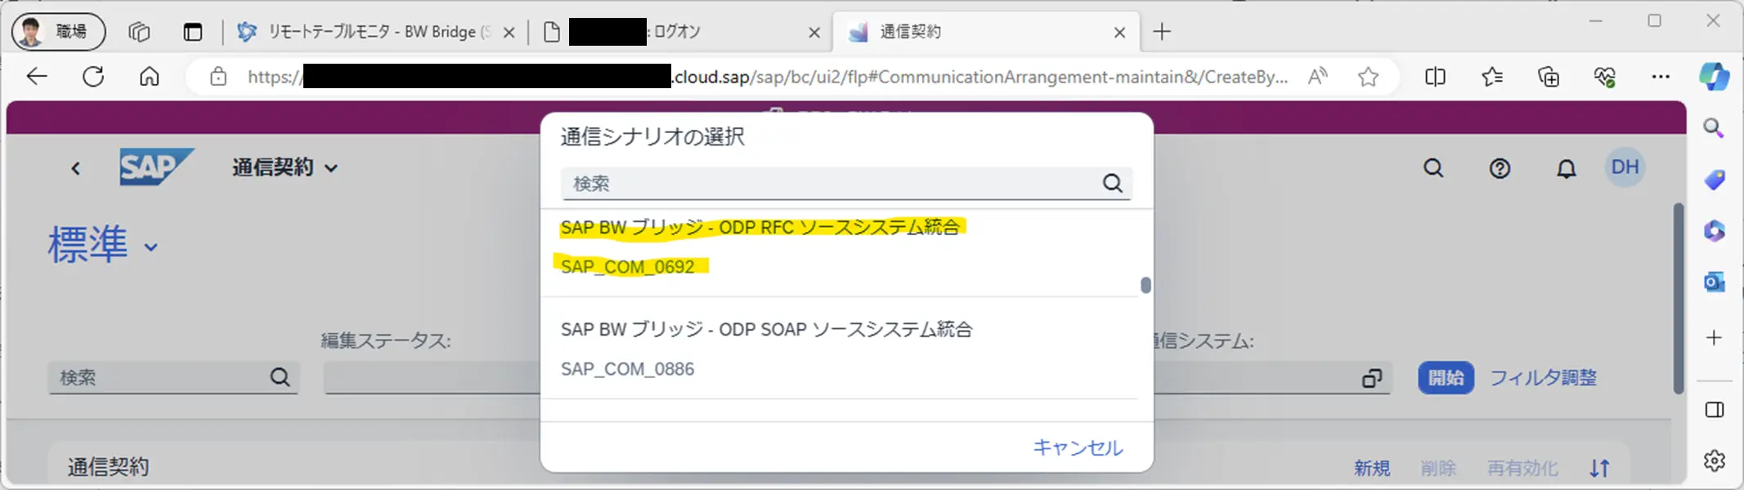This screenshot has height=490, width=1744.
Task: Click the dialog search magnifier icon
Action: point(1112,184)
